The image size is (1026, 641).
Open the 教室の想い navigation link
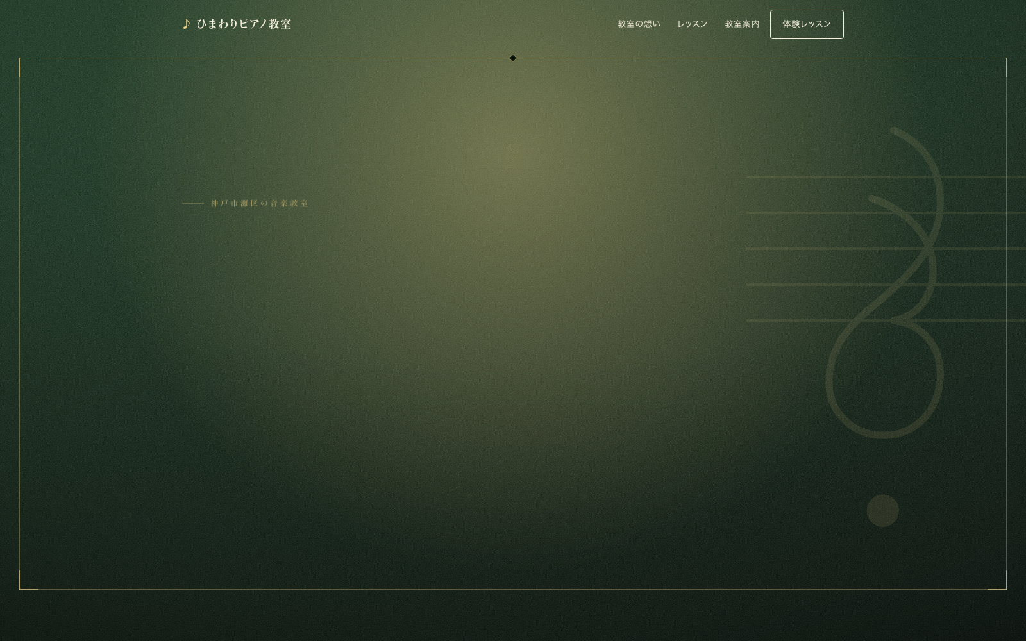pyautogui.click(x=639, y=24)
